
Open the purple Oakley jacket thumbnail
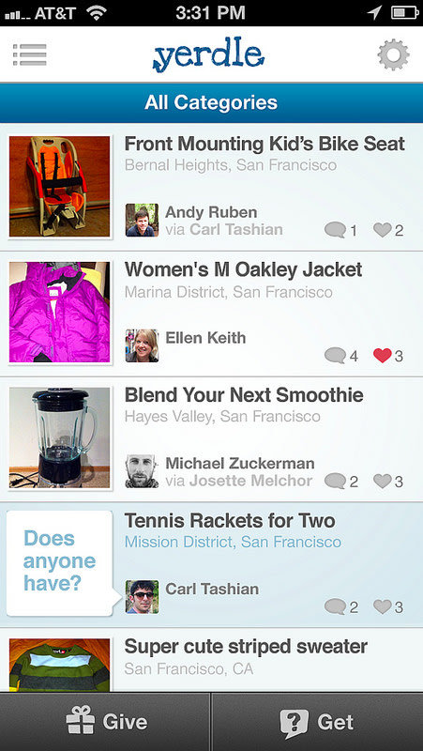coord(60,312)
